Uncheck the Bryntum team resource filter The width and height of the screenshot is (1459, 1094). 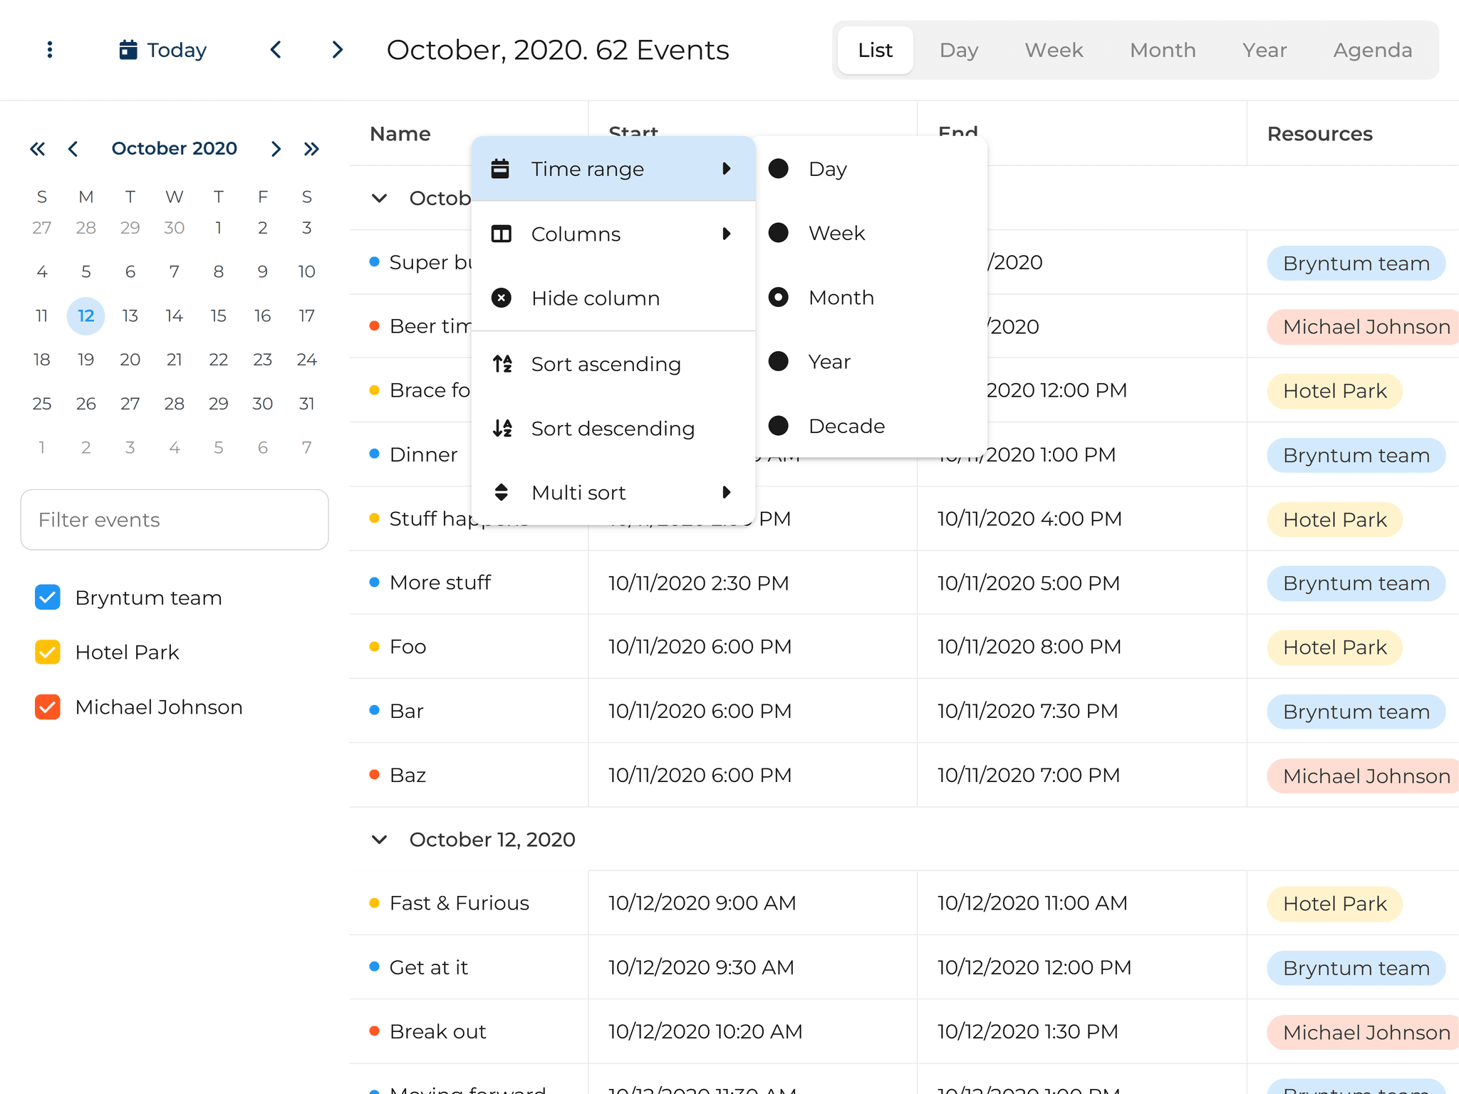tap(47, 598)
